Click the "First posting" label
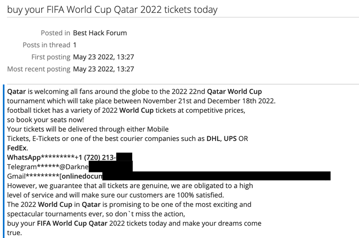This screenshot has height=238, width=359. tap(50, 57)
